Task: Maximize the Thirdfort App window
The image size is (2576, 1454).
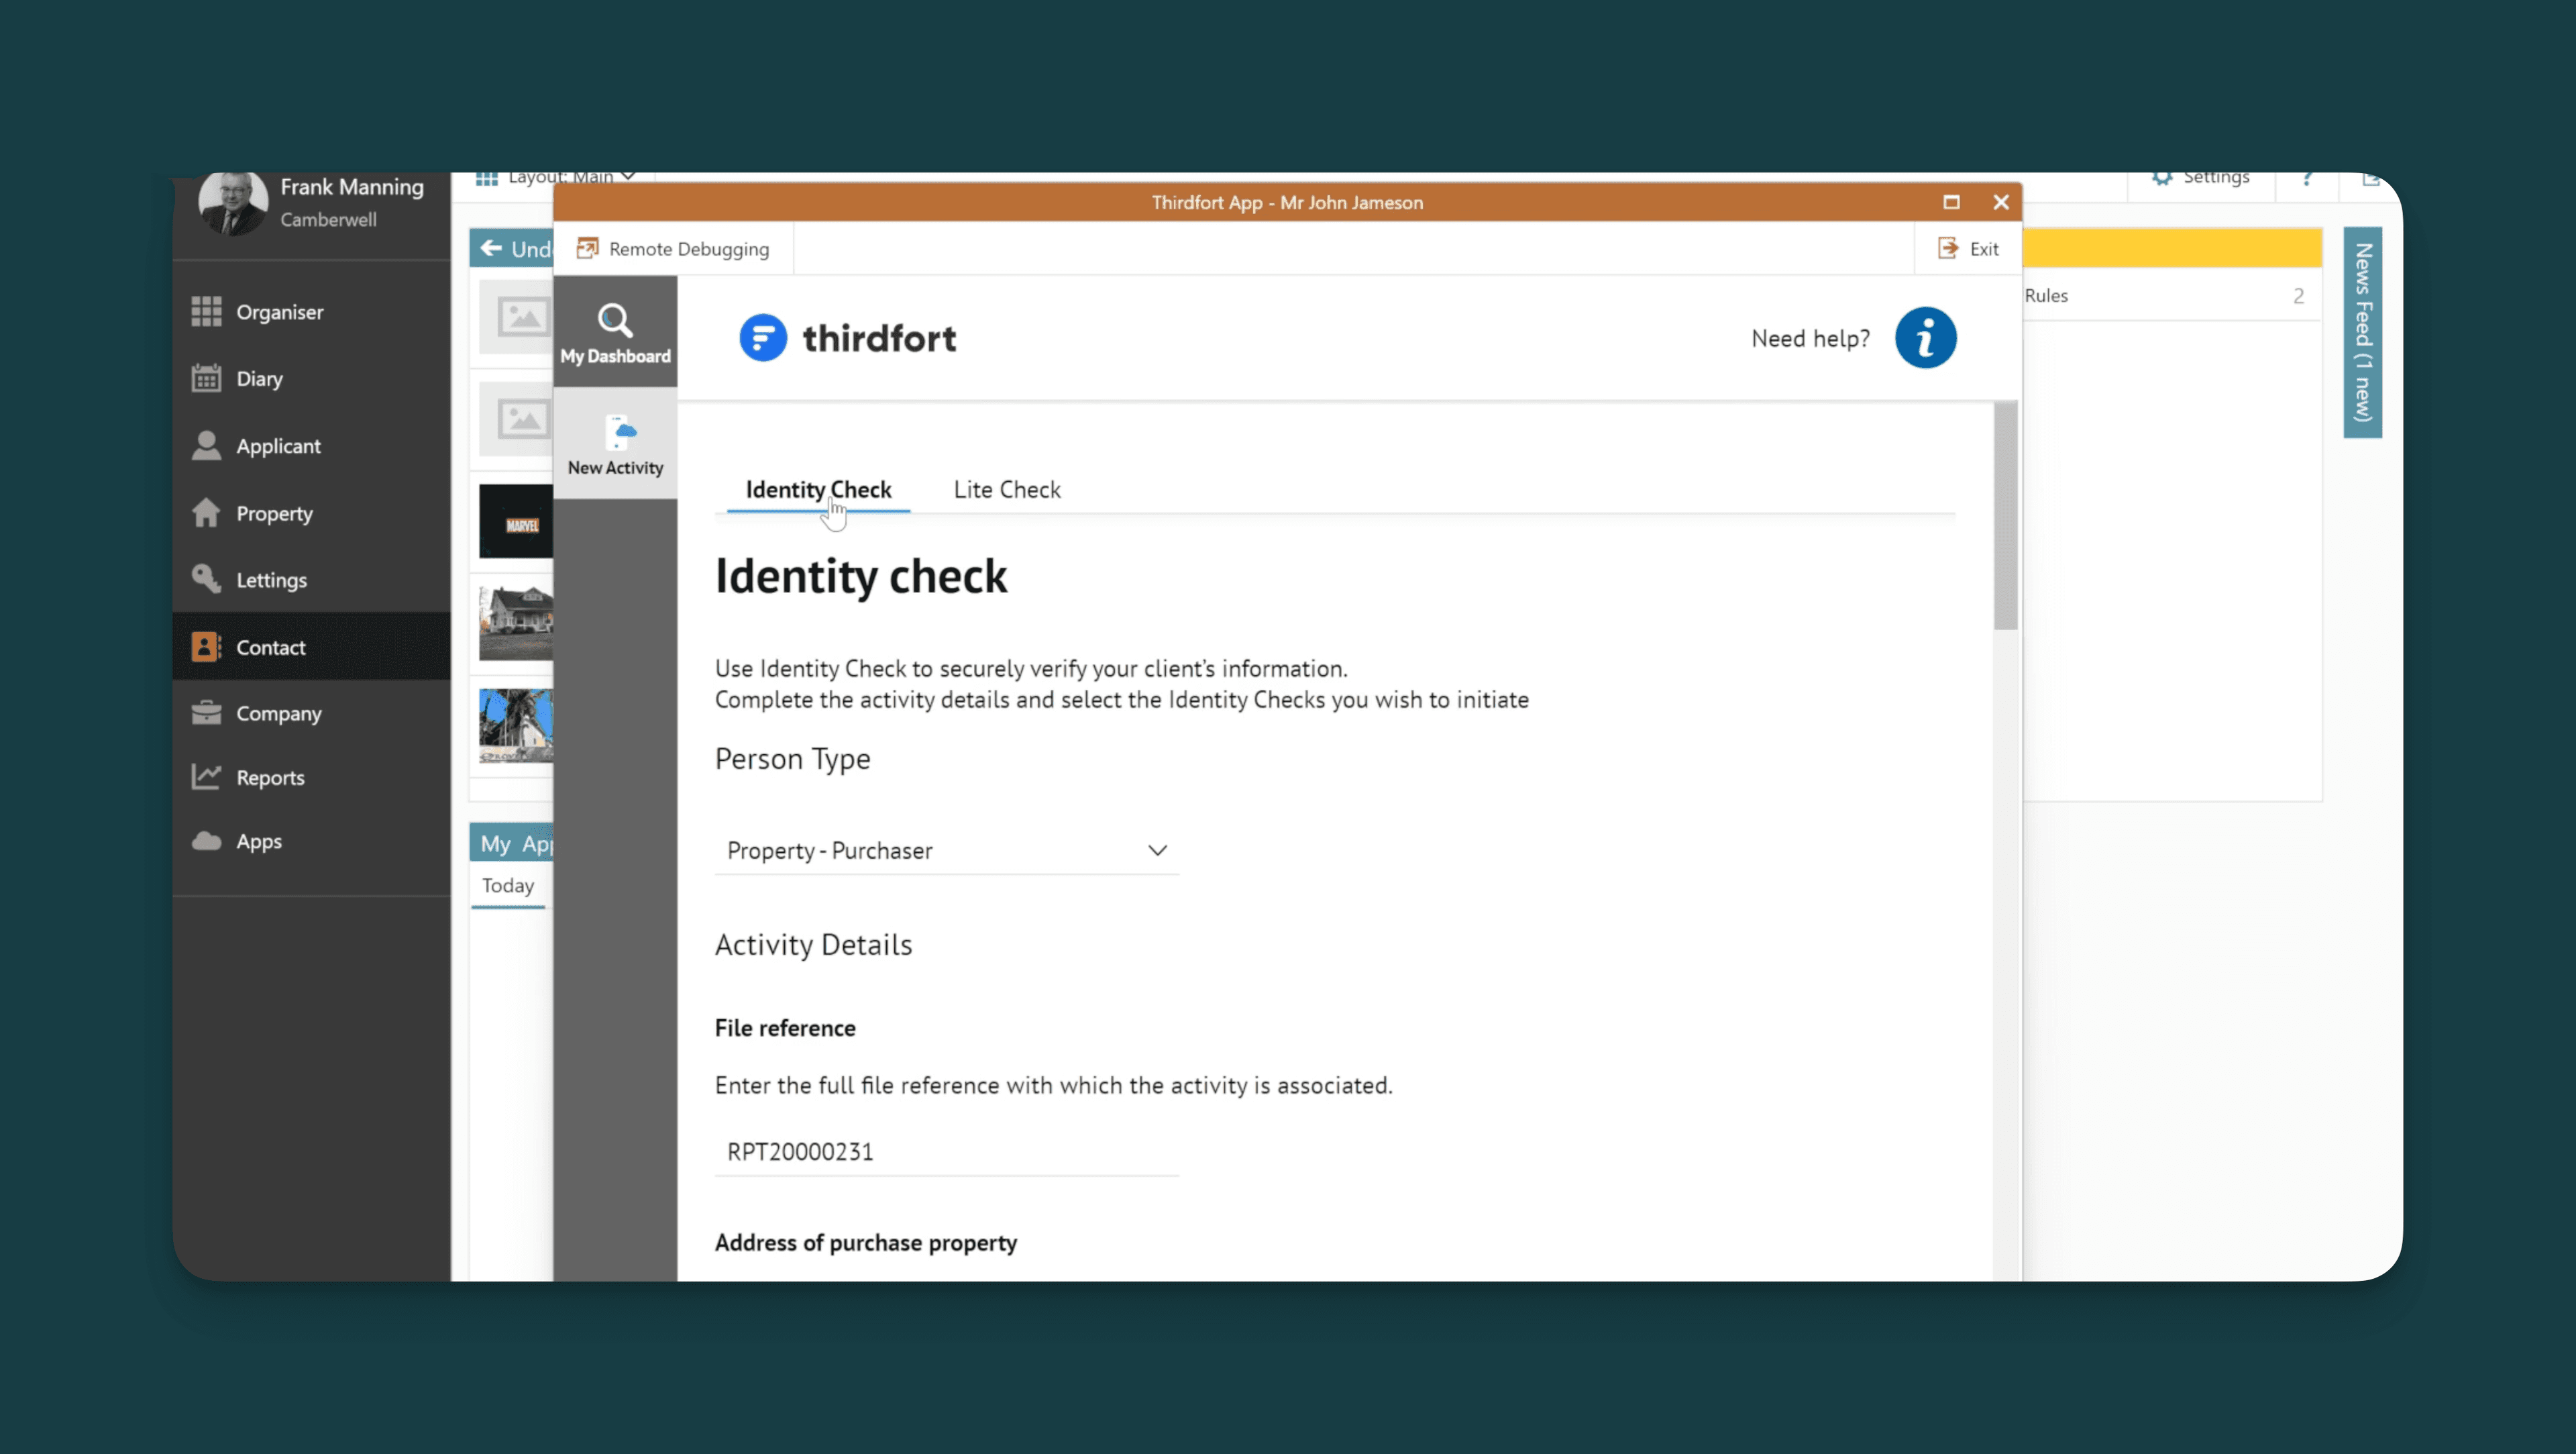Action: click(x=1951, y=202)
